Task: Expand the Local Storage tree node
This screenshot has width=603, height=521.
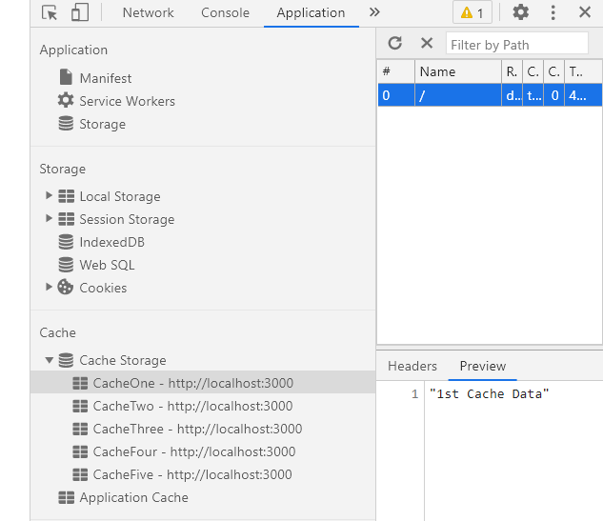Action: (49, 195)
